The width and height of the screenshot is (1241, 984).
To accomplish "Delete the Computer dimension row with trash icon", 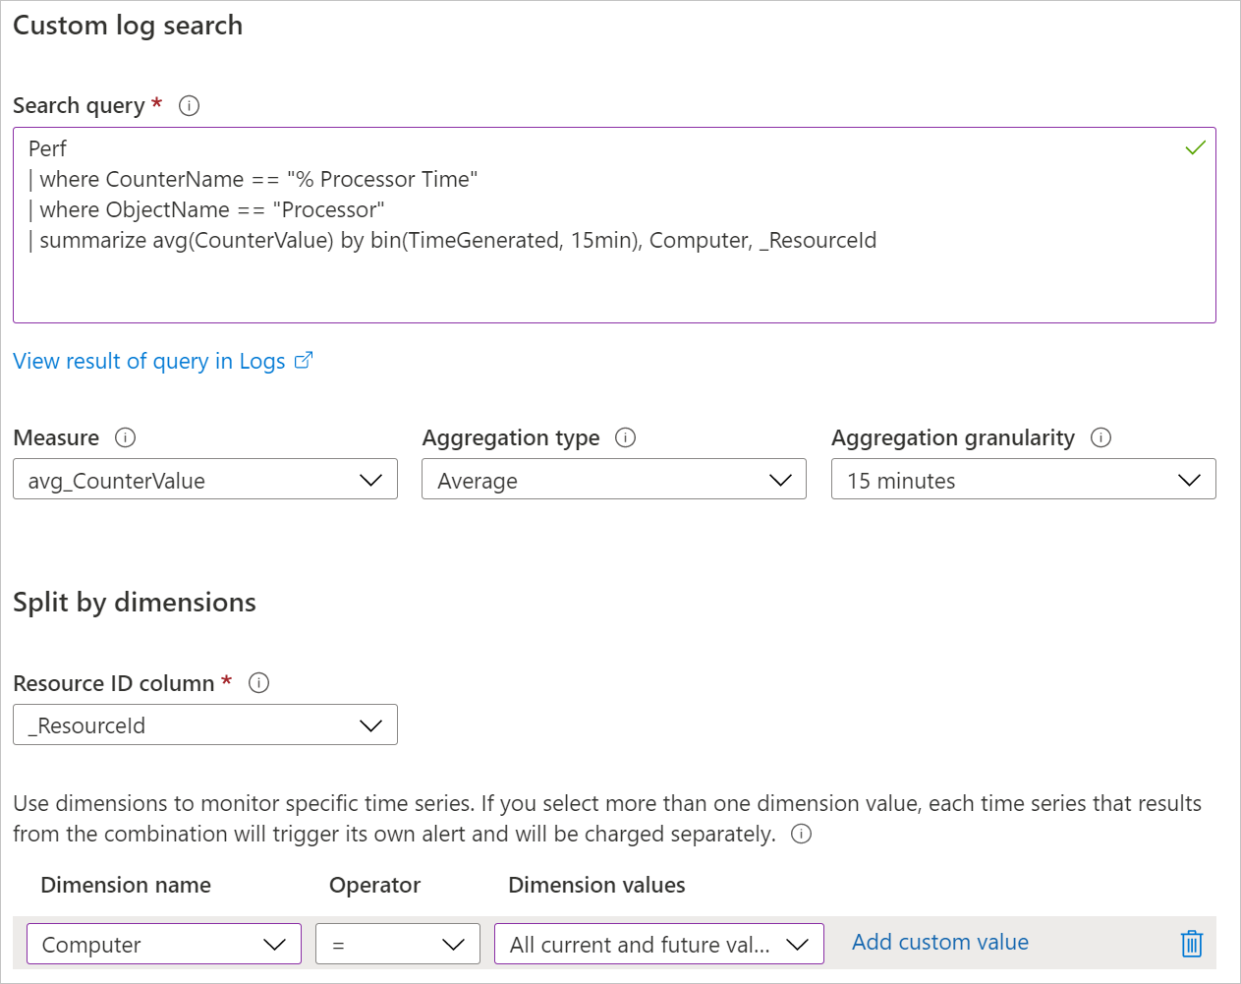I will 1191,944.
